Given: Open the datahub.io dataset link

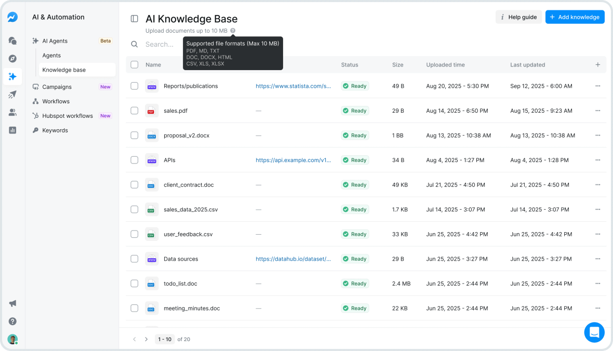Looking at the screenshot, I should pyautogui.click(x=293, y=259).
